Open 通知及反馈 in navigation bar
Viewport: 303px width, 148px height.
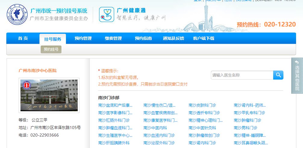[173, 39]
